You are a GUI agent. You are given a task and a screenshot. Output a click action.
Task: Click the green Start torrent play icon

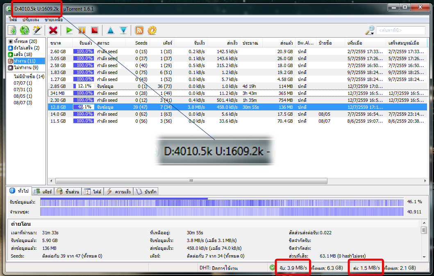pyautogui.click(x=69, y=30)
